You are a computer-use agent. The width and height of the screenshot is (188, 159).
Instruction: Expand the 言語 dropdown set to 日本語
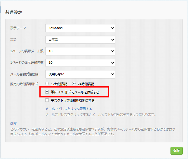80,40
